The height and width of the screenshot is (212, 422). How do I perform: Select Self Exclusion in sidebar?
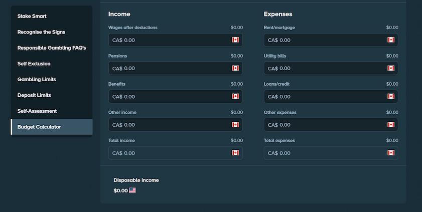pyautogui.click(x=34, y=64)
